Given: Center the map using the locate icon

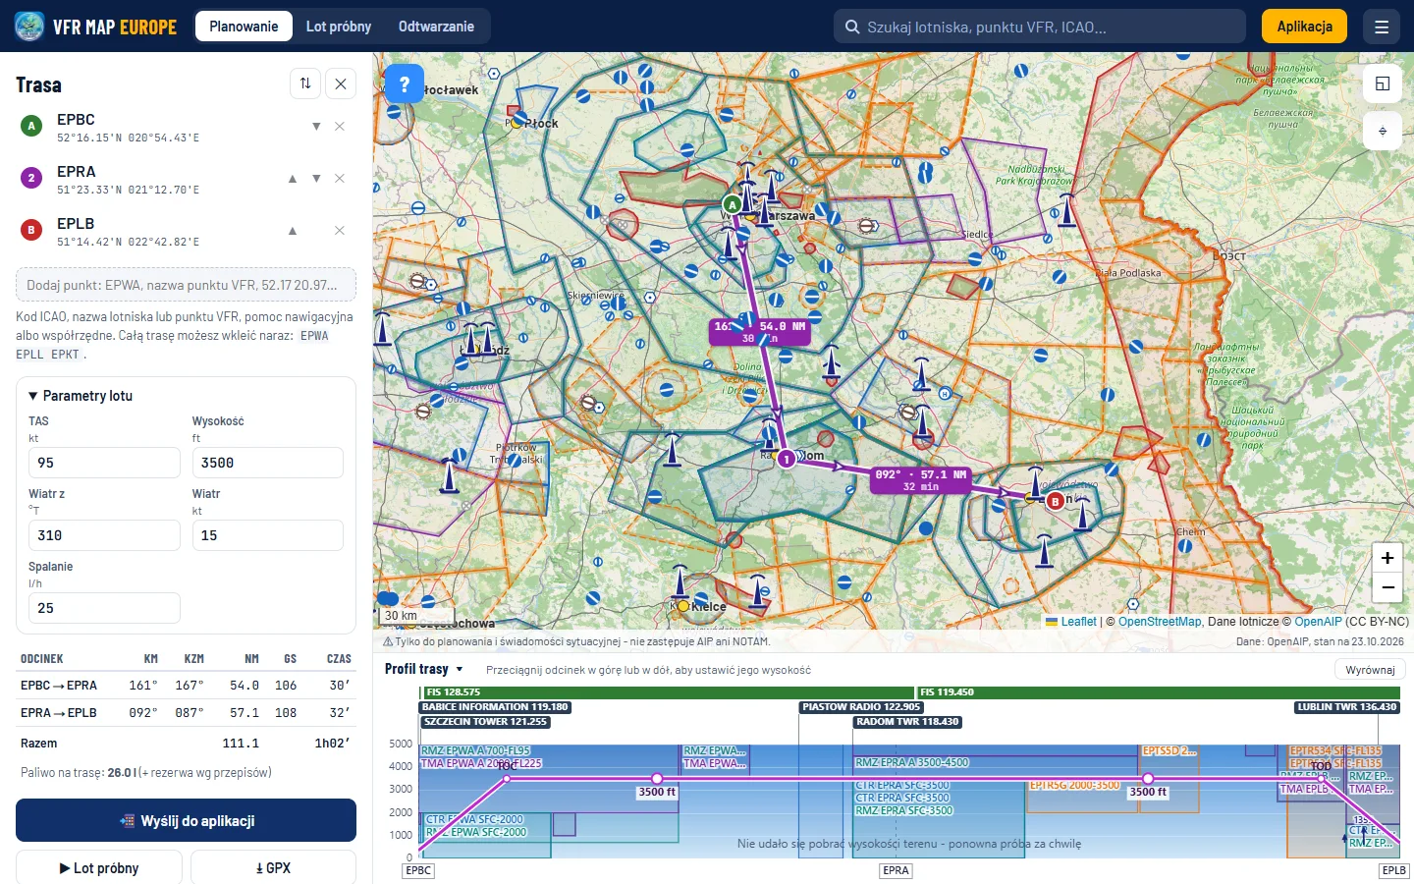Looking at the screenshot, I should point(1383,131).
